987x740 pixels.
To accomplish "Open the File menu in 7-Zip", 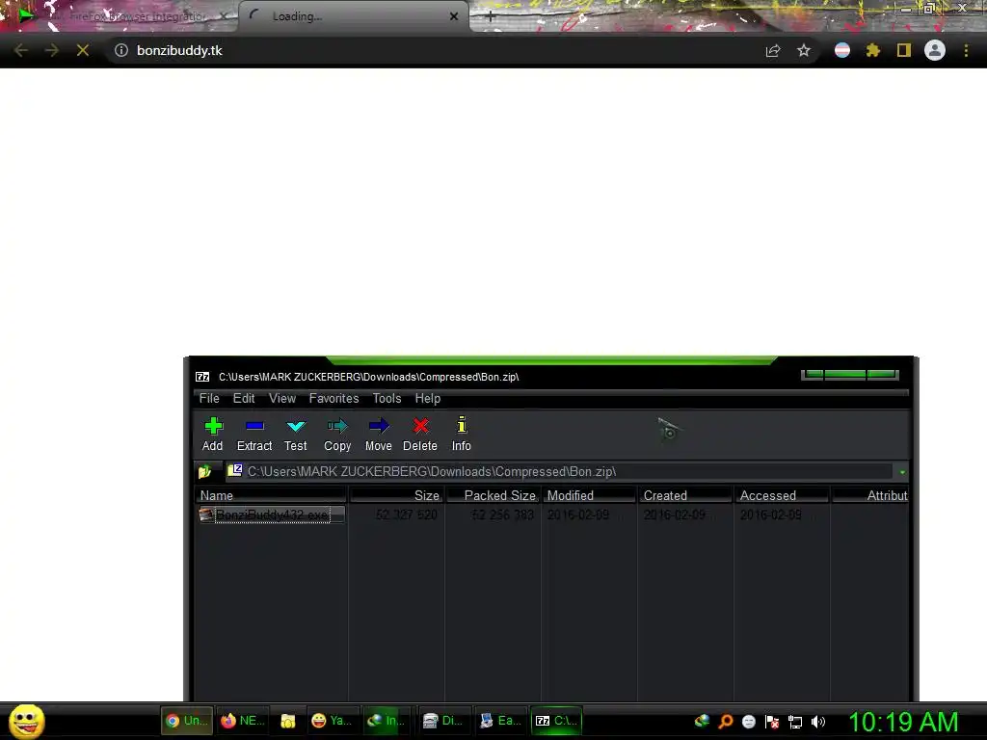I will [209, 398].
